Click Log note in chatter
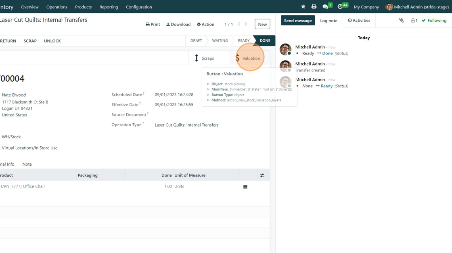 point(329,21)
